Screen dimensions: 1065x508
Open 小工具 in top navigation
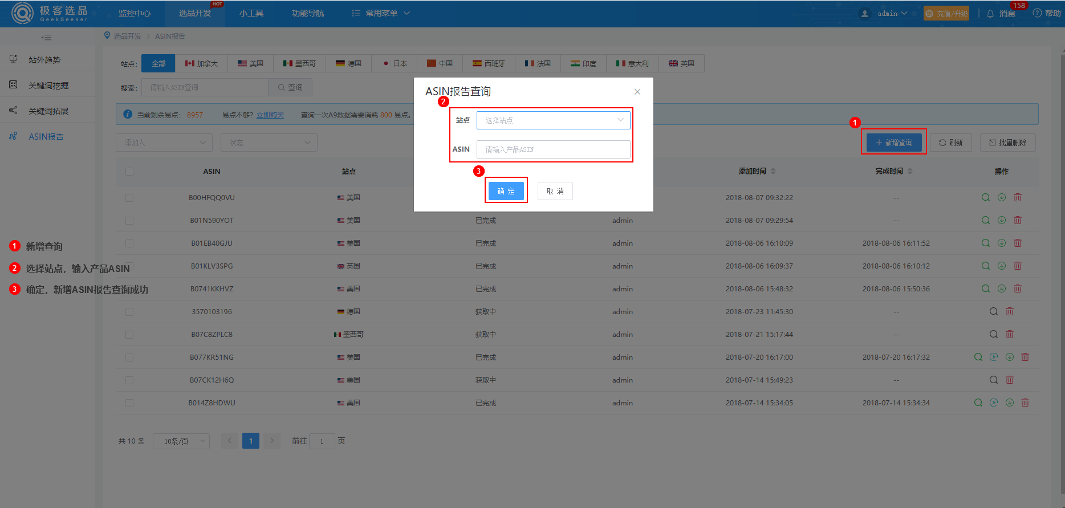(251, 13)
